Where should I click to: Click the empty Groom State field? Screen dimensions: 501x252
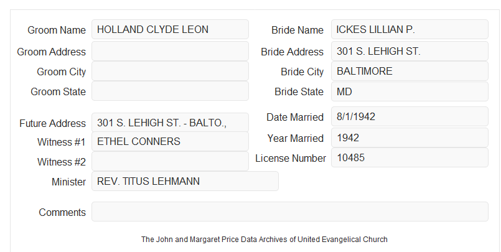tap(170, 91)
